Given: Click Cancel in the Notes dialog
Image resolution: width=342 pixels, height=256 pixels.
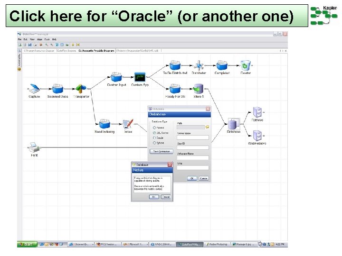Looking at the screenshot, I should [x=166, y=197].
